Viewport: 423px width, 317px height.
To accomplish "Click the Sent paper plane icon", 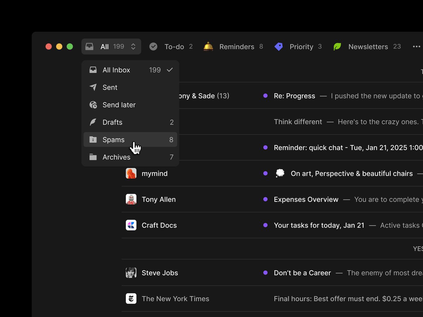I will point(93,87).
